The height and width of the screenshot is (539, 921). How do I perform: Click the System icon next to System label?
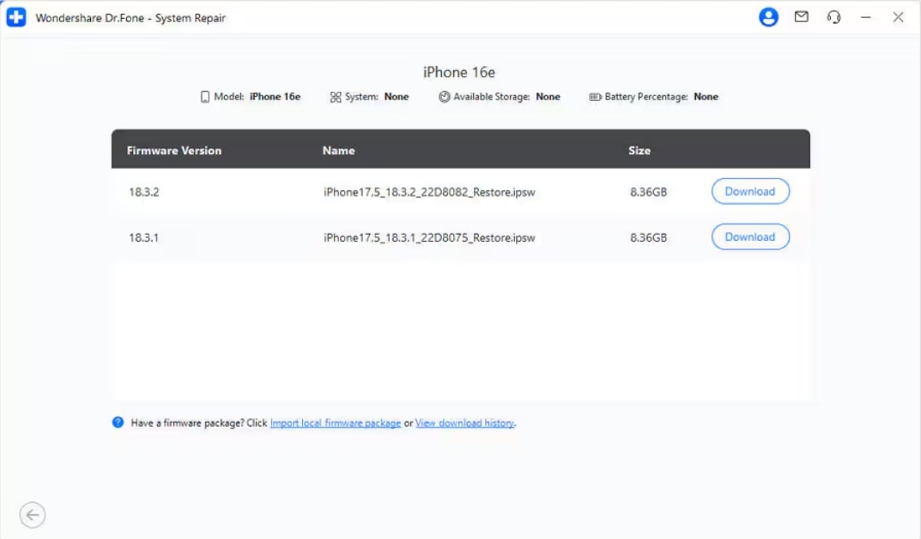coord(336,98)
